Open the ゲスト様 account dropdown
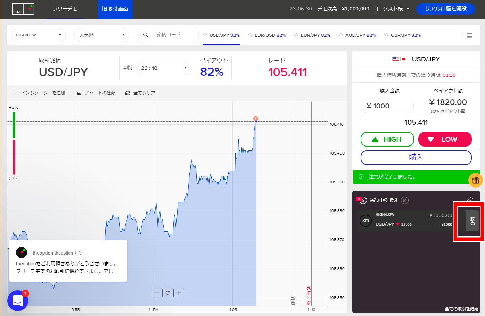The height and width of the screenshot is (316, 485). point(396,9)
